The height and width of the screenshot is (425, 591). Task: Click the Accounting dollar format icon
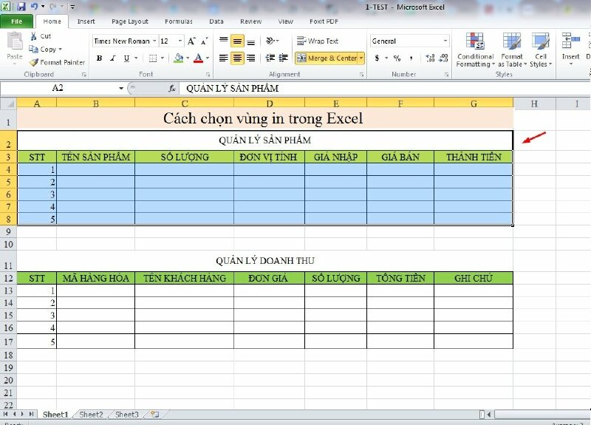click(377, 58)
